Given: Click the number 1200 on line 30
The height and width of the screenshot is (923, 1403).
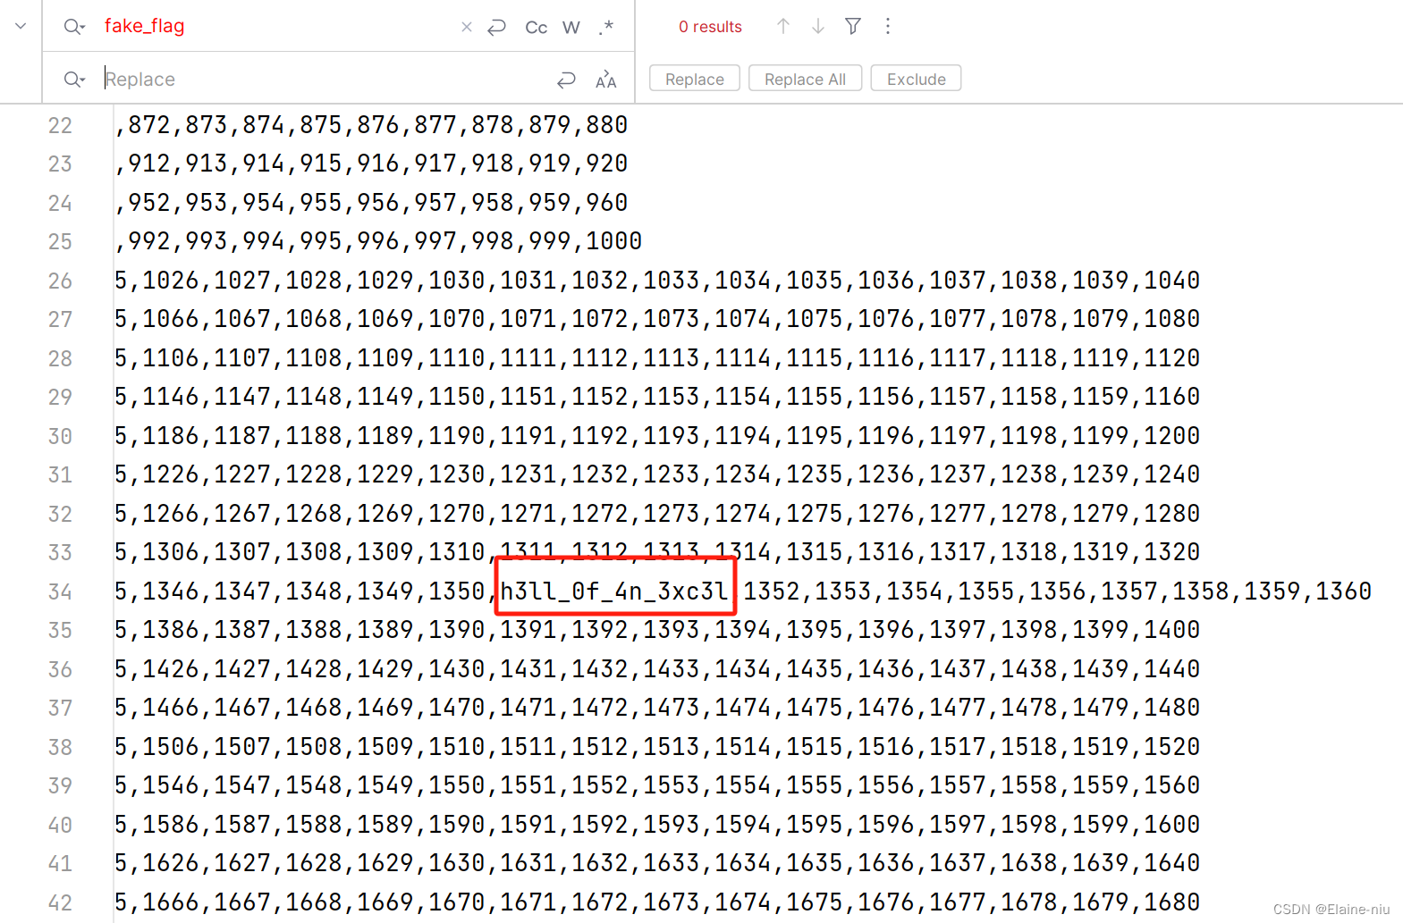Looking at the screenshot, I should click(x=1171, y=435).
